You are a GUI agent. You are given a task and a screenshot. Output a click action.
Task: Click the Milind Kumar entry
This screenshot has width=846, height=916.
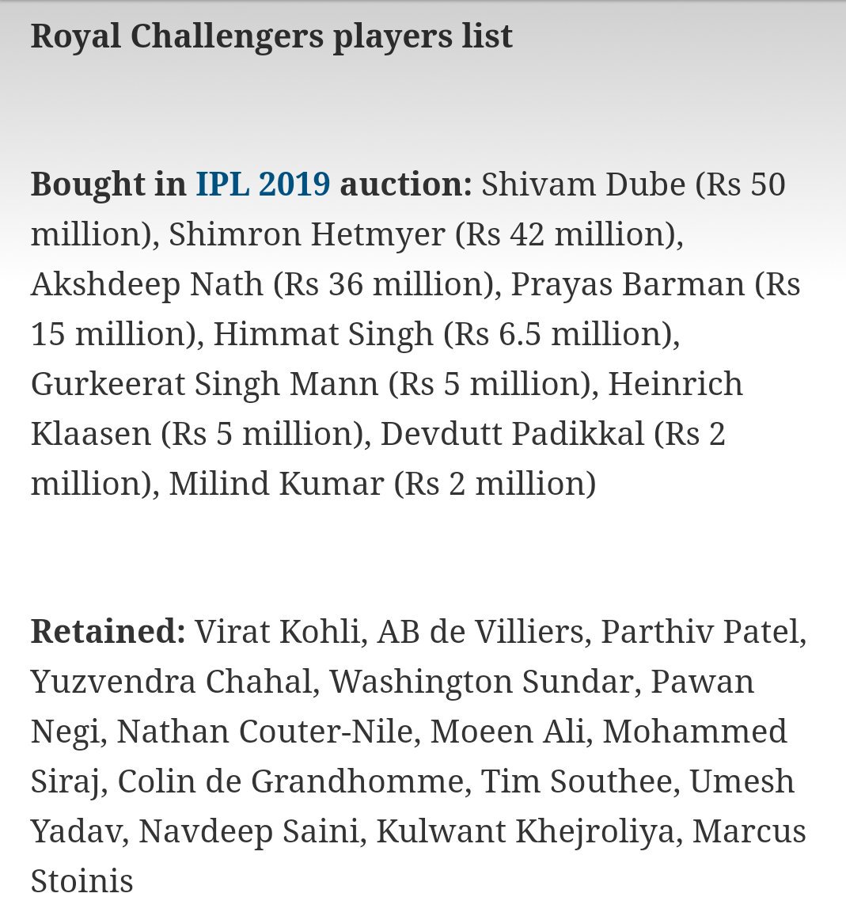pos(276,484)
